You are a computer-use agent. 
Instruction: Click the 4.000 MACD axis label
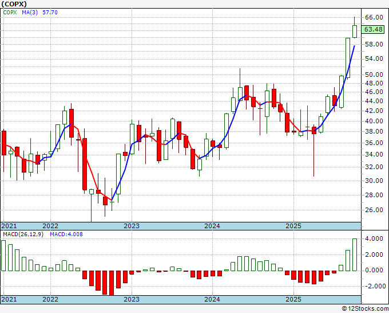click(x=373, y=238)
